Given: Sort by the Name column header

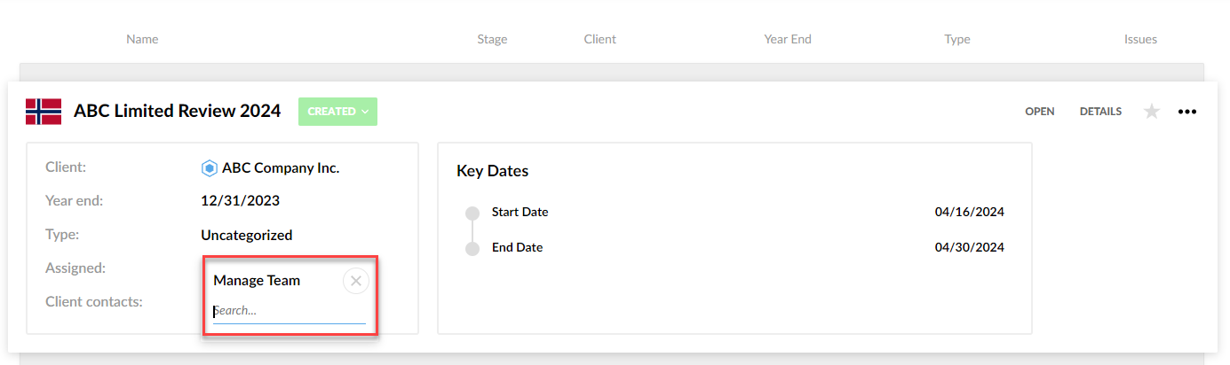Looking at the screenshot, I should [x=142, y=39].
